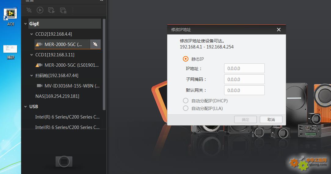Open the AOI desktop shortcut

pyautogui.click(x=10, y=17)
